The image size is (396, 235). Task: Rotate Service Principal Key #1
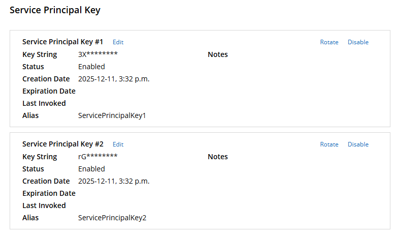pyautogui.click(x=329, y=42)
